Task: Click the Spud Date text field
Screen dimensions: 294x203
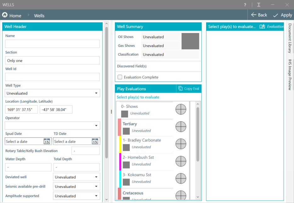Action: [x=24, y=141]
